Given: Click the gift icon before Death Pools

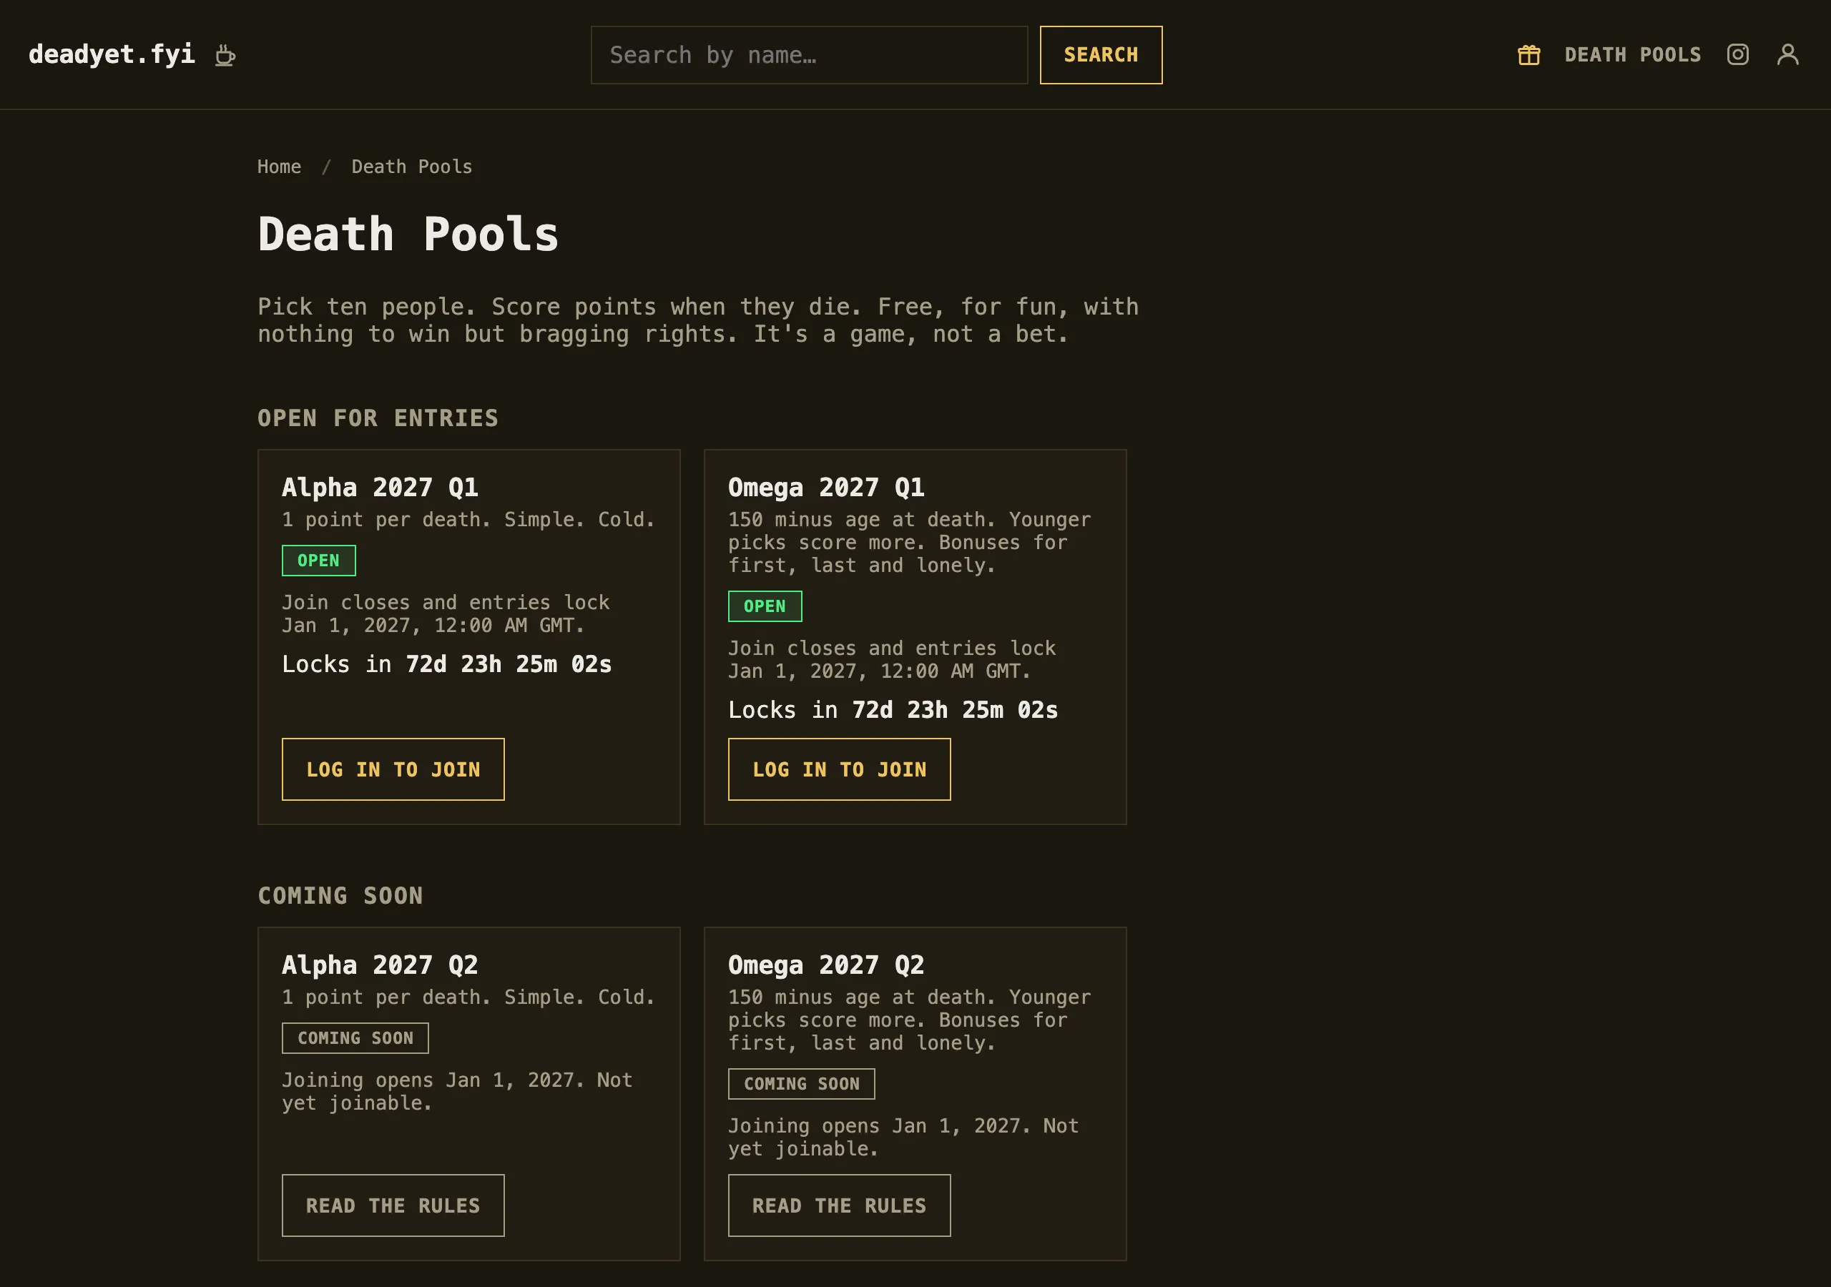Looking at the screenshot, I should click(1528, 55).
